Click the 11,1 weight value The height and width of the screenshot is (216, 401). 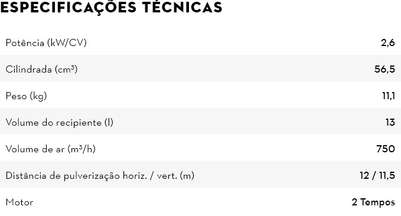pyautogui.click(x=389, y=96)
